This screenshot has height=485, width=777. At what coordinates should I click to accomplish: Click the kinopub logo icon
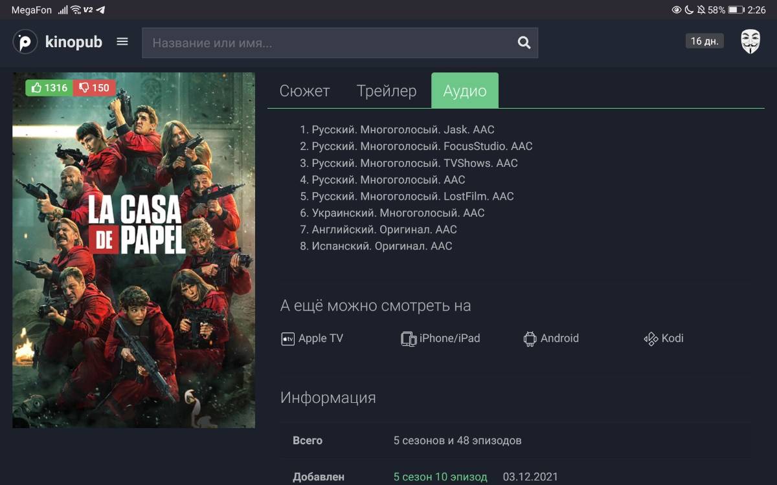click(x=25, y=43)
